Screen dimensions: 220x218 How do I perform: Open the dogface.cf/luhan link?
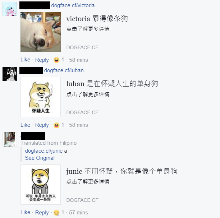[64, 70]
